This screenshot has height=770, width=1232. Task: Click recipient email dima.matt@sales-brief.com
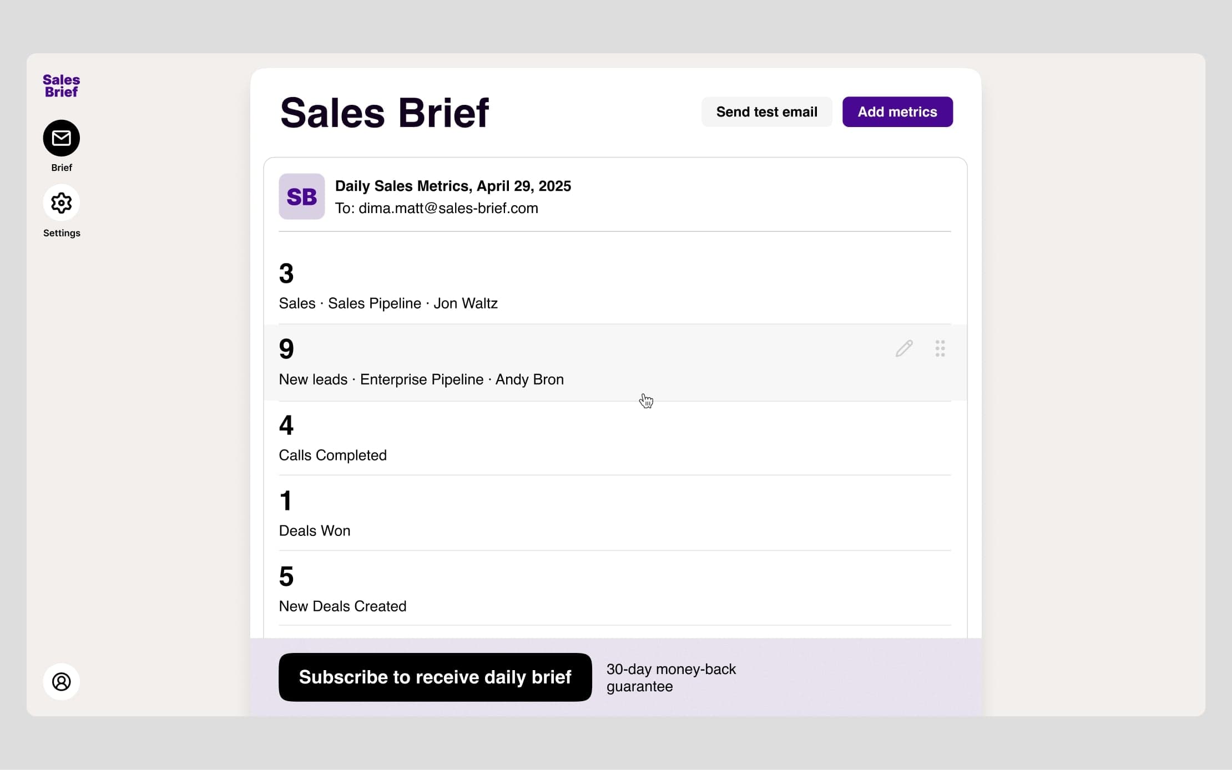448,209
